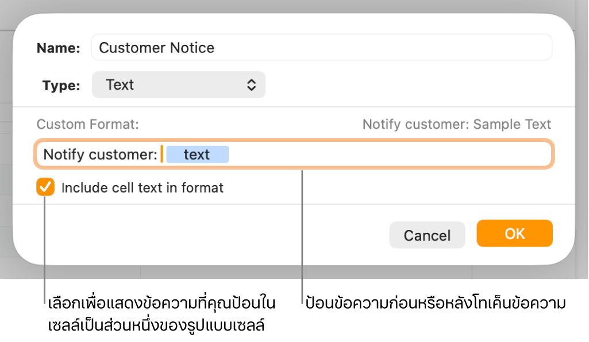Select the blue text token
589x342 pixels.
point(197,155)
